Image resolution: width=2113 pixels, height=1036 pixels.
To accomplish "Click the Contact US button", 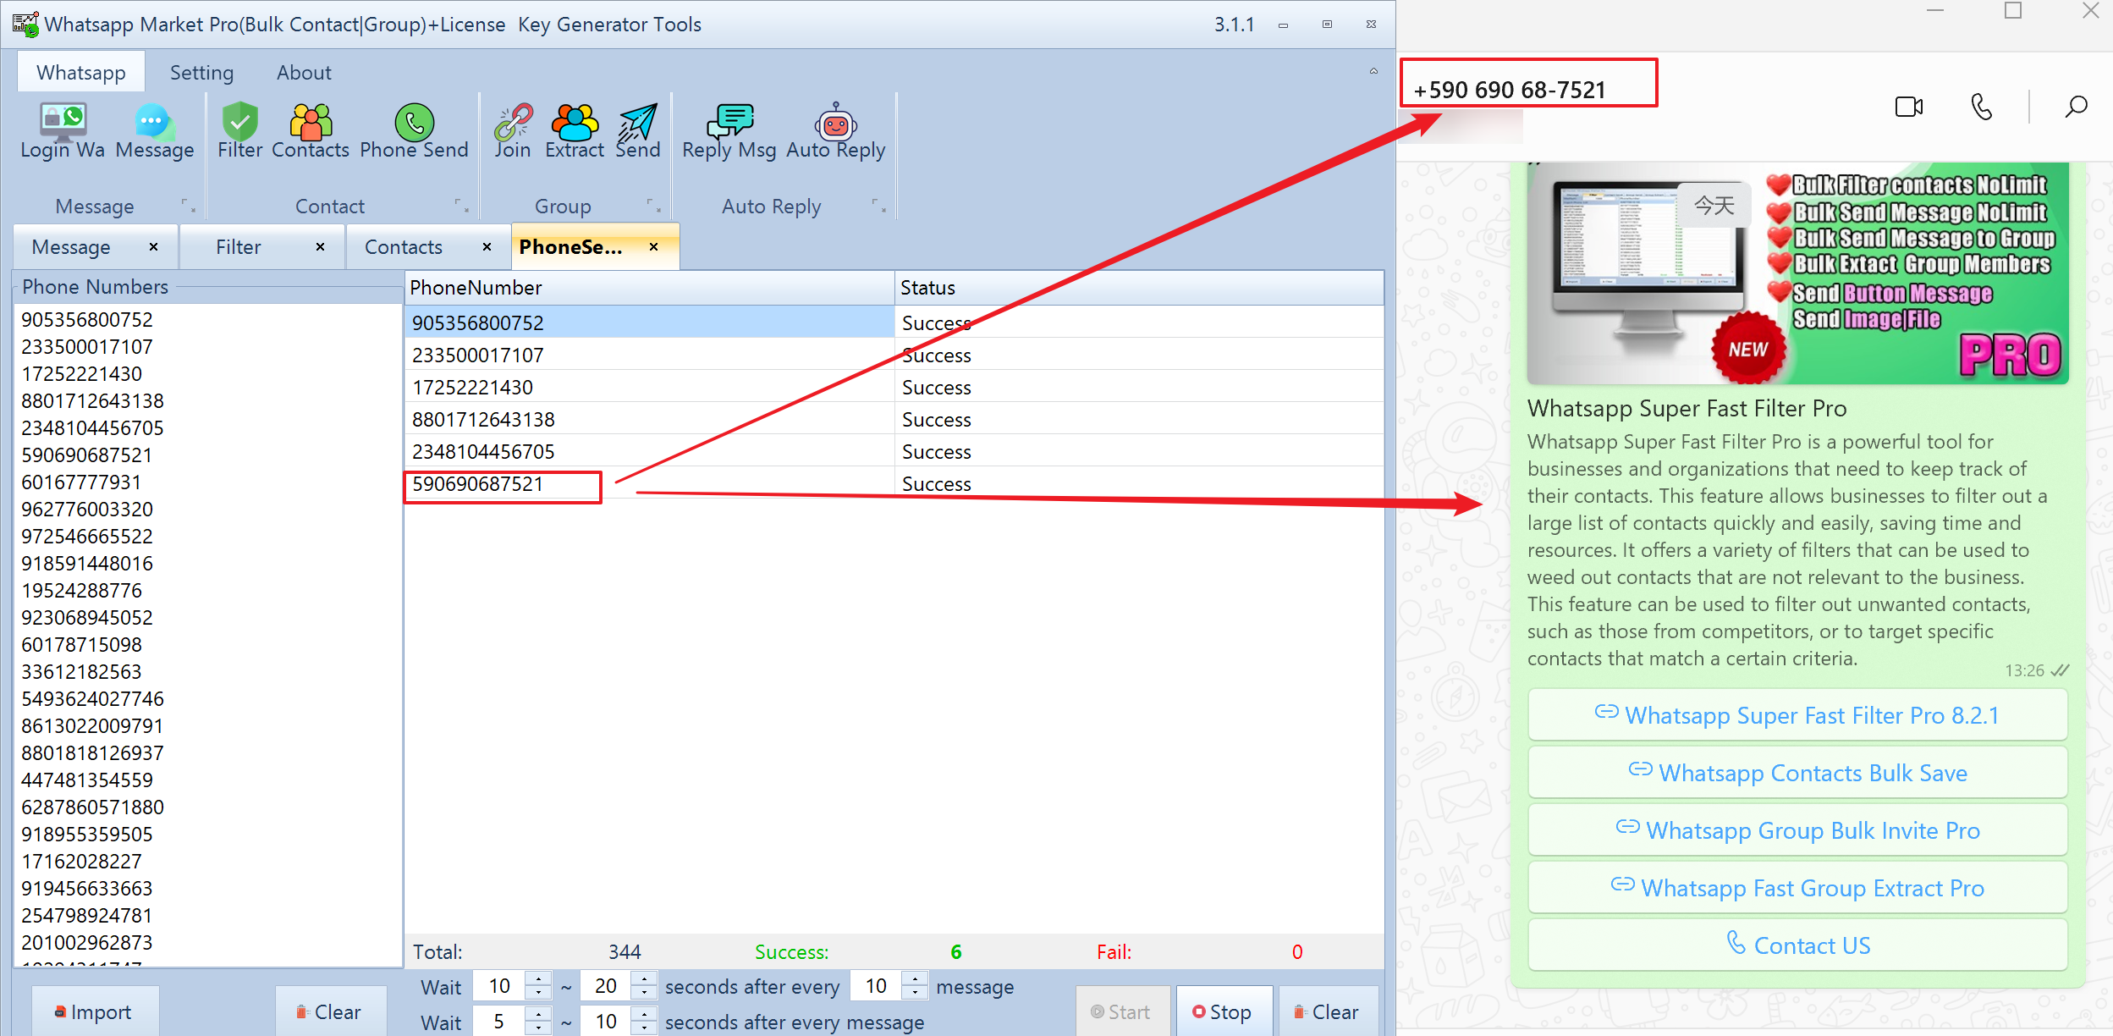I will point(1797,945).
